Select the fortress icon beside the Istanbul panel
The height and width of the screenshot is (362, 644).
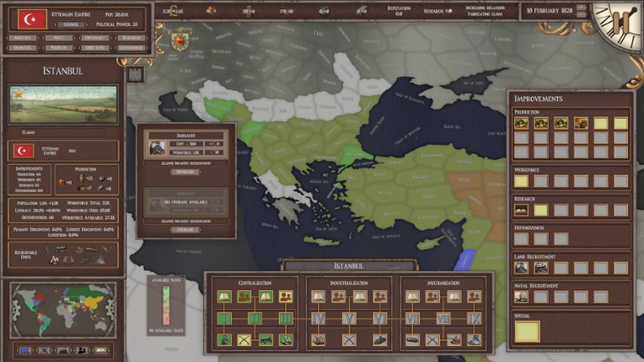pos(136,74)
